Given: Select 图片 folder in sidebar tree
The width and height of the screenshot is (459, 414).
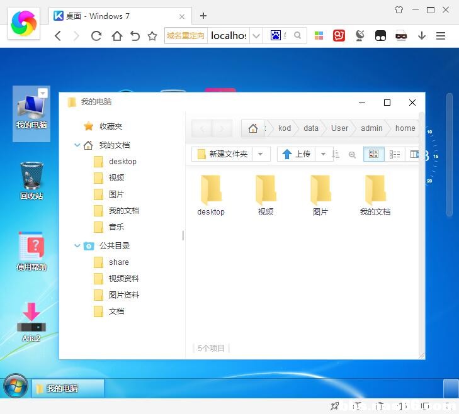Looking at the screenshot, I should pos(110,194).
